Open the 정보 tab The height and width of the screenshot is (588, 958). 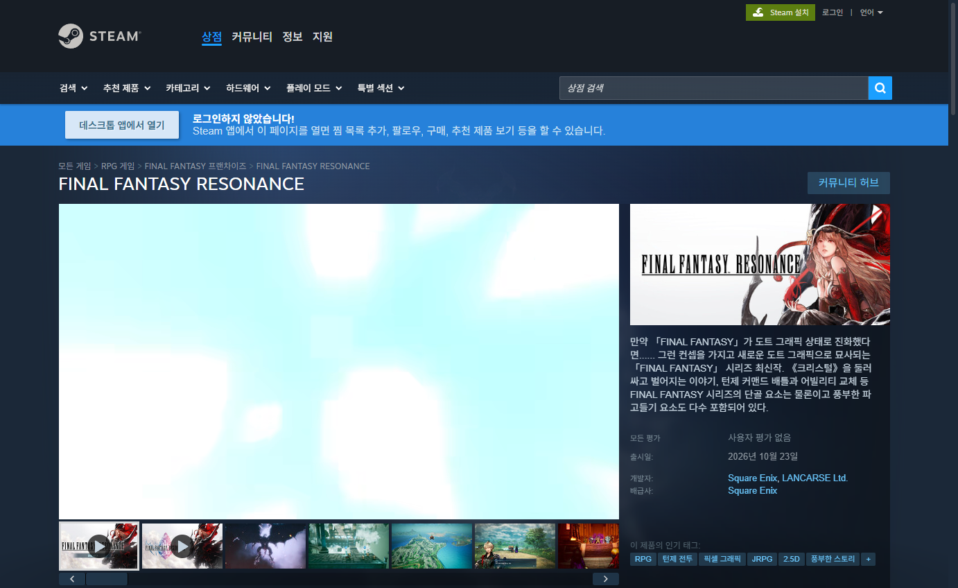tap(293, 37)
